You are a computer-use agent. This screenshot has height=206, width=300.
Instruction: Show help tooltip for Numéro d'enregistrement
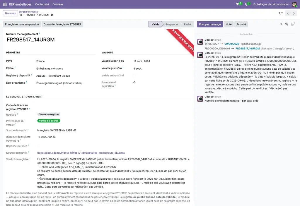tap(39, 33)
